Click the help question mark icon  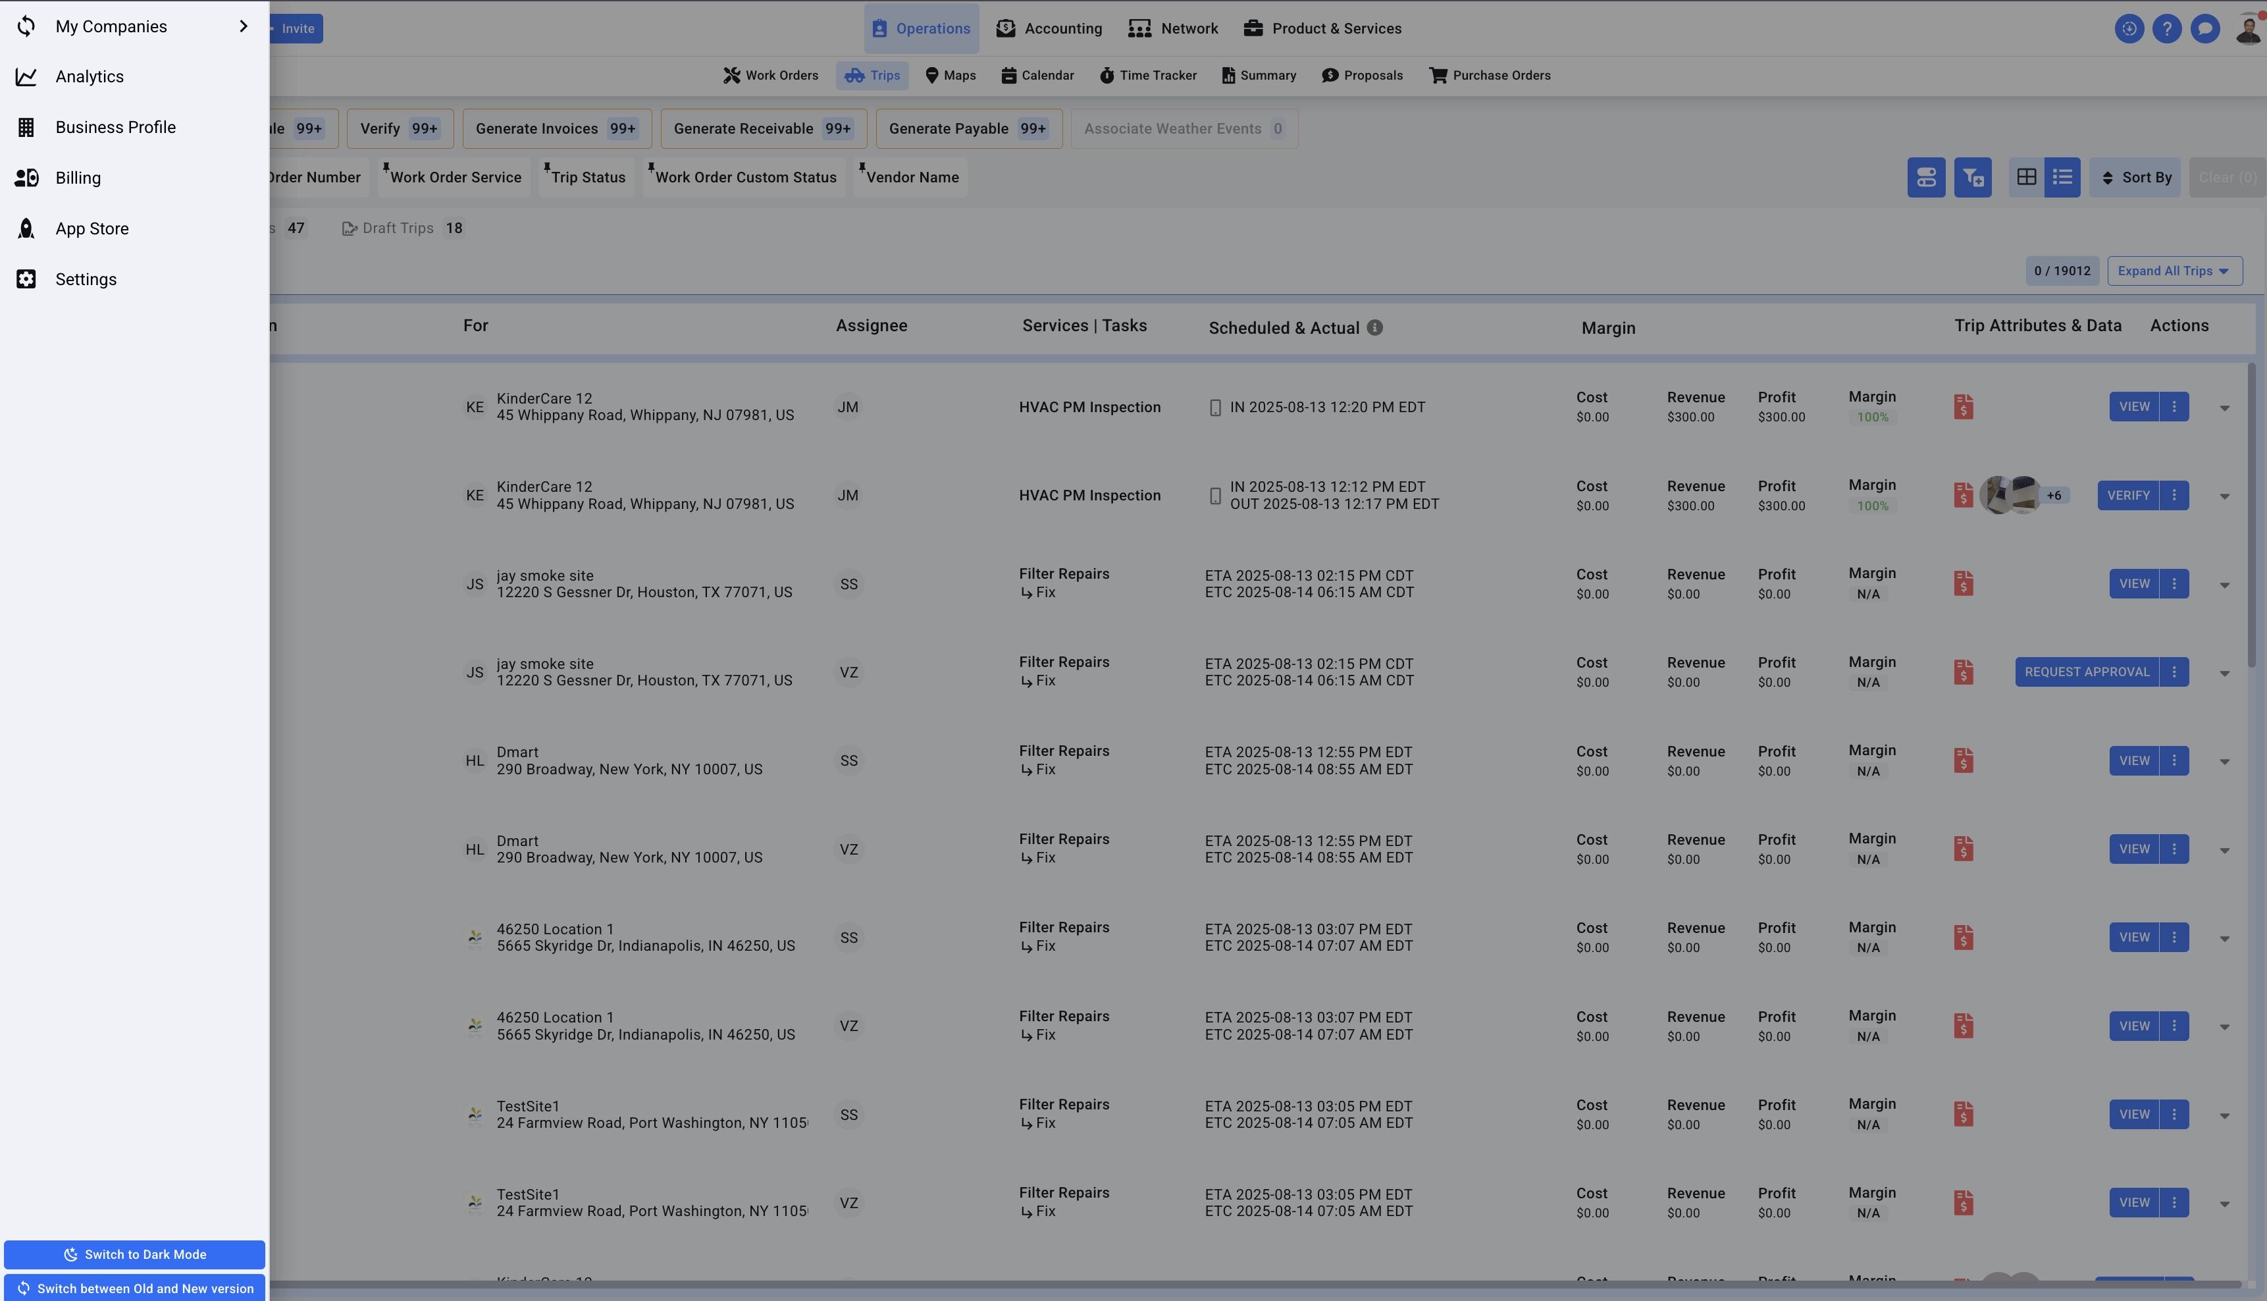click(x=2166, y=28)
